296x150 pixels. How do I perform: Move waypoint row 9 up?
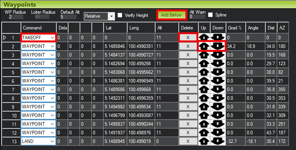204,107
